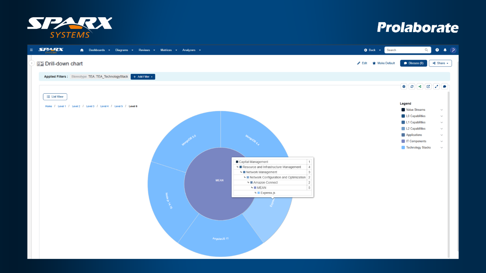
Task: Open chart in new window icon
Action: click(x=428, y=87)
